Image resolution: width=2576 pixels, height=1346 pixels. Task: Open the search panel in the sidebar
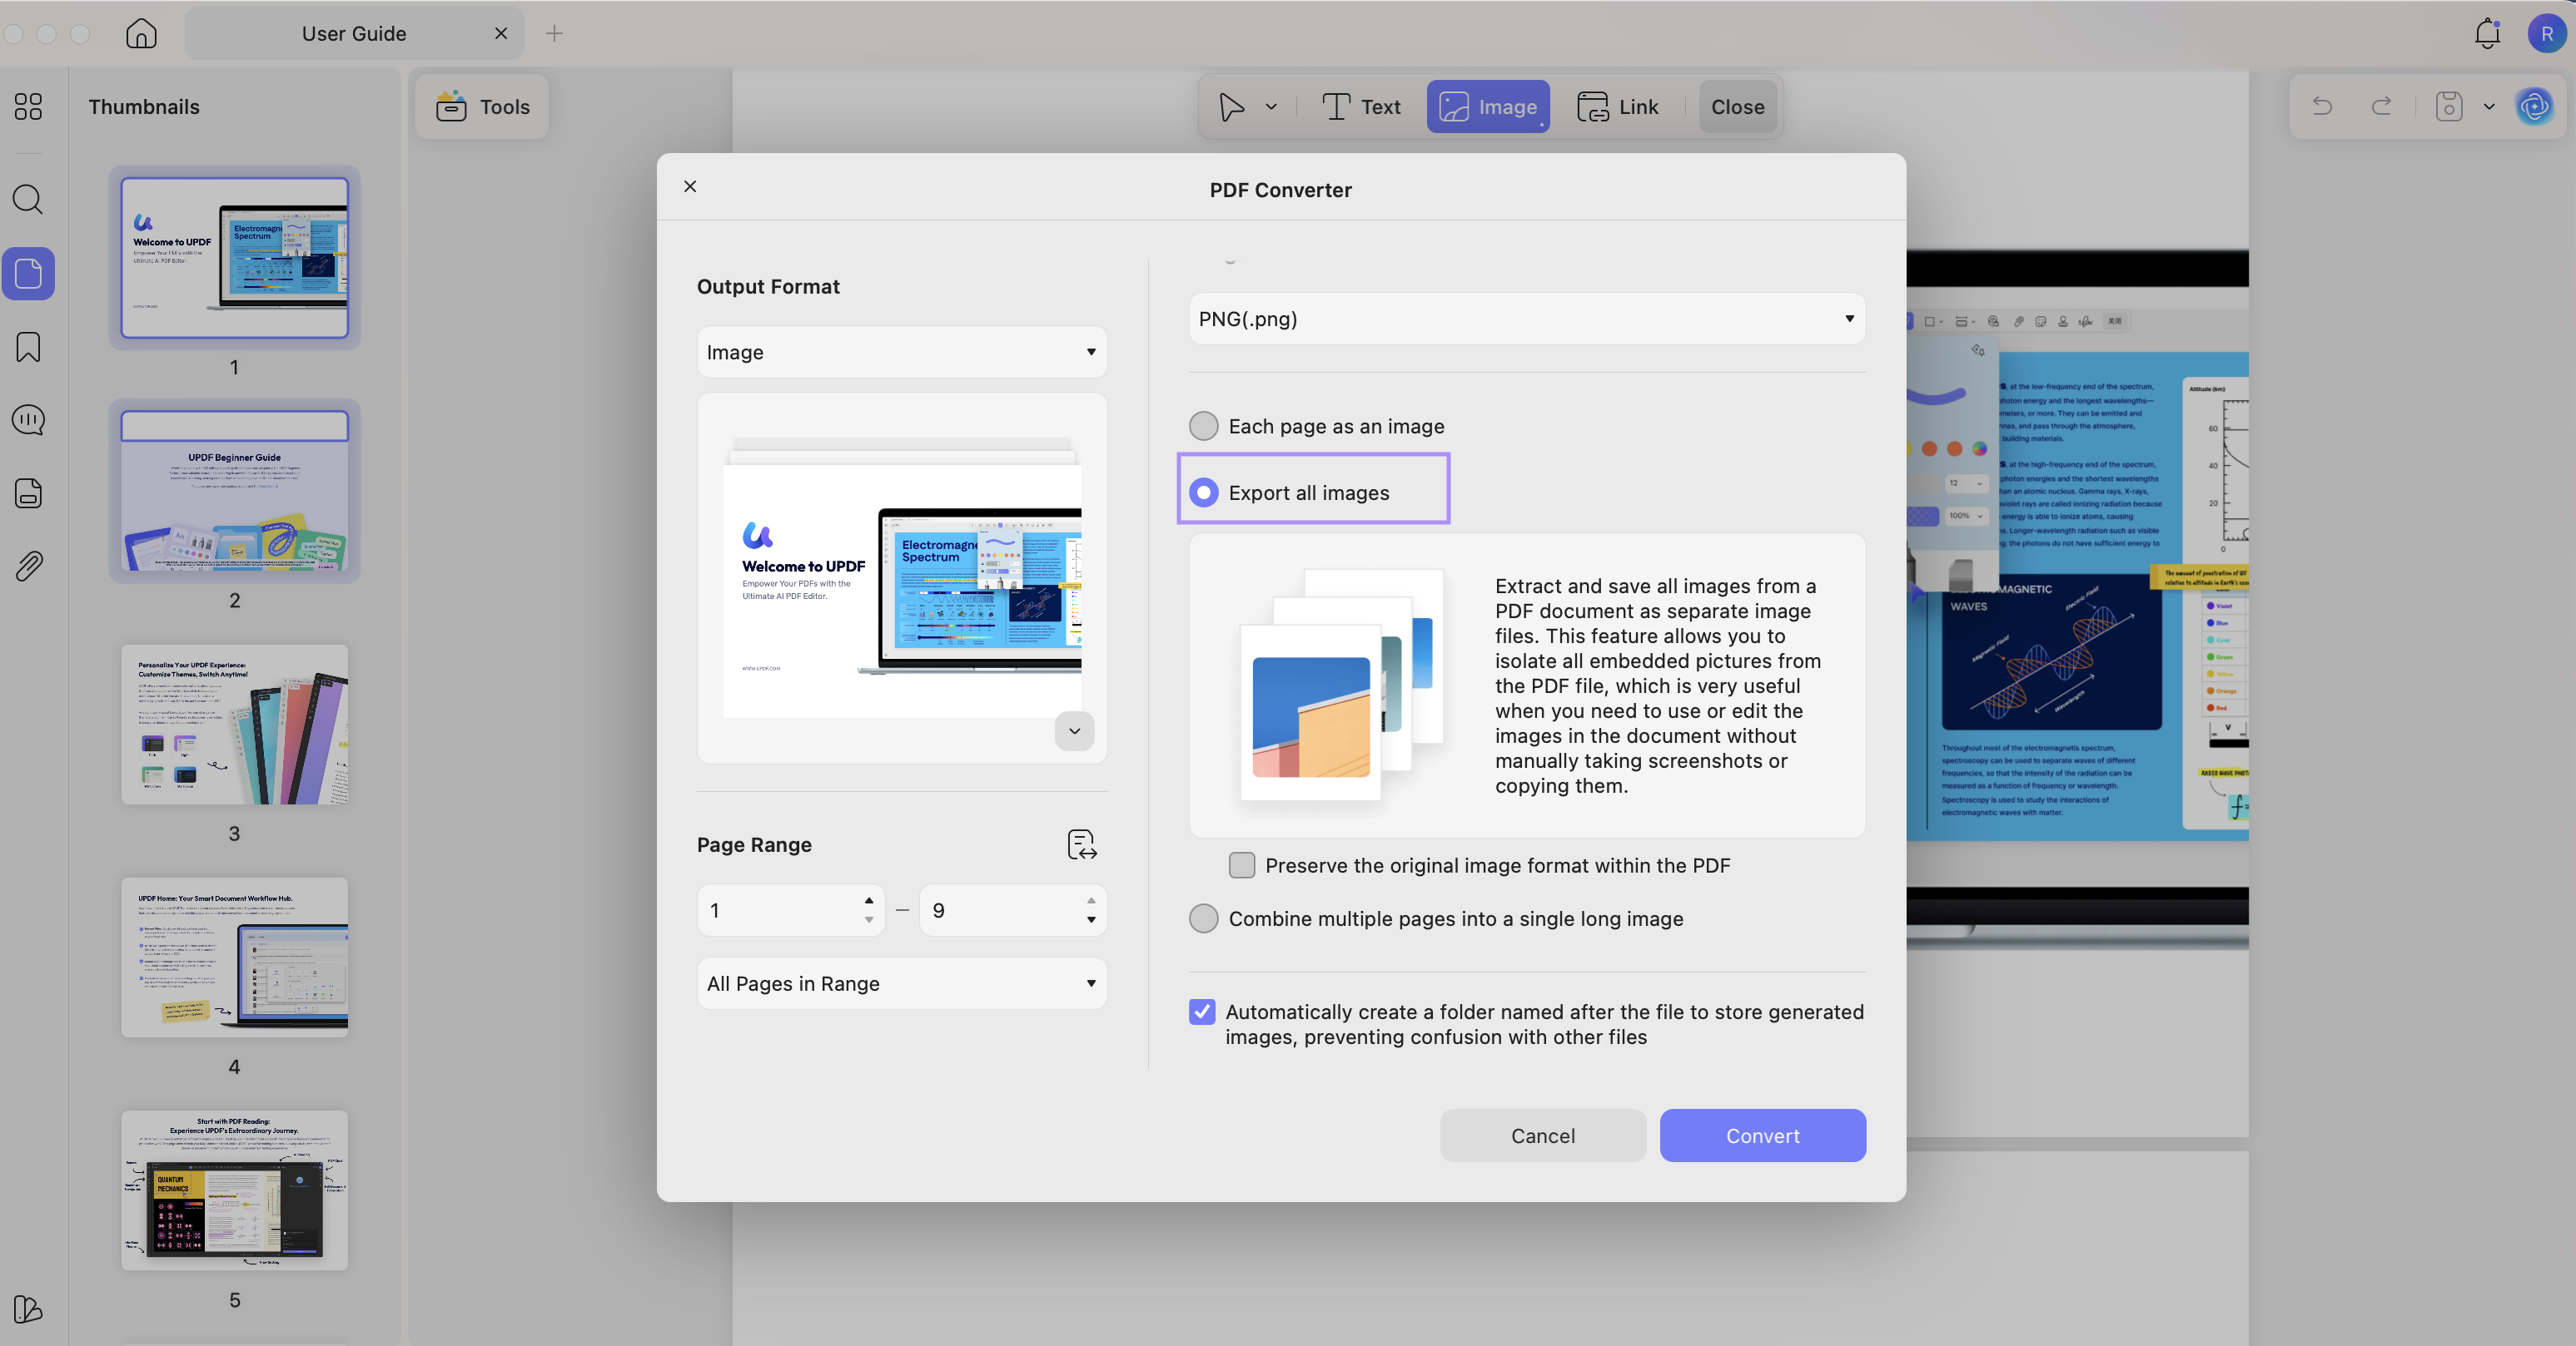pos(27,200)
